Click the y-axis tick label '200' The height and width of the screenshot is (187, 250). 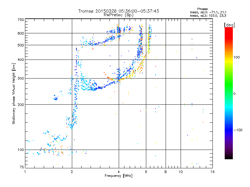tap(21, 105)
